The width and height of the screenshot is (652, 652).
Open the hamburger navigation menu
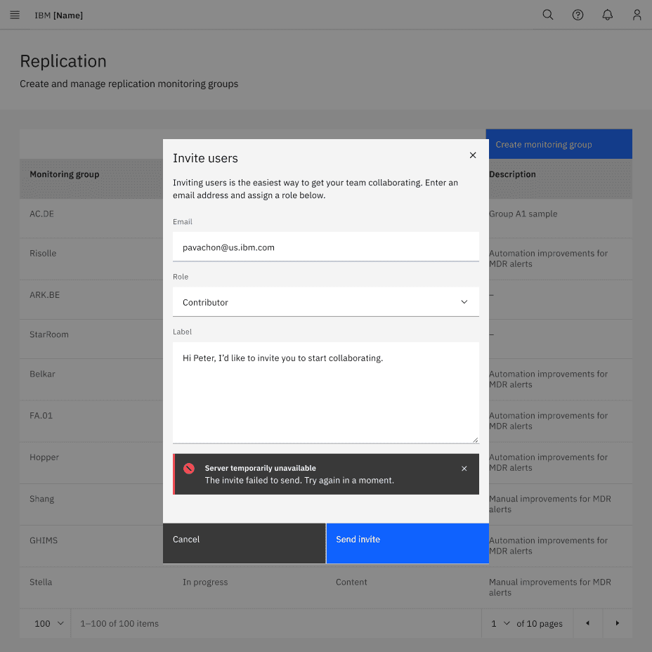15,15
